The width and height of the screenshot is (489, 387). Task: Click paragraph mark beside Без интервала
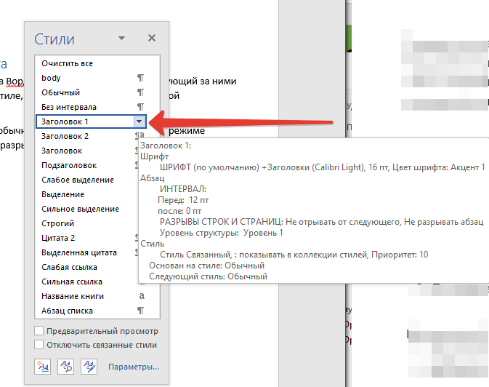pos(141,107)
